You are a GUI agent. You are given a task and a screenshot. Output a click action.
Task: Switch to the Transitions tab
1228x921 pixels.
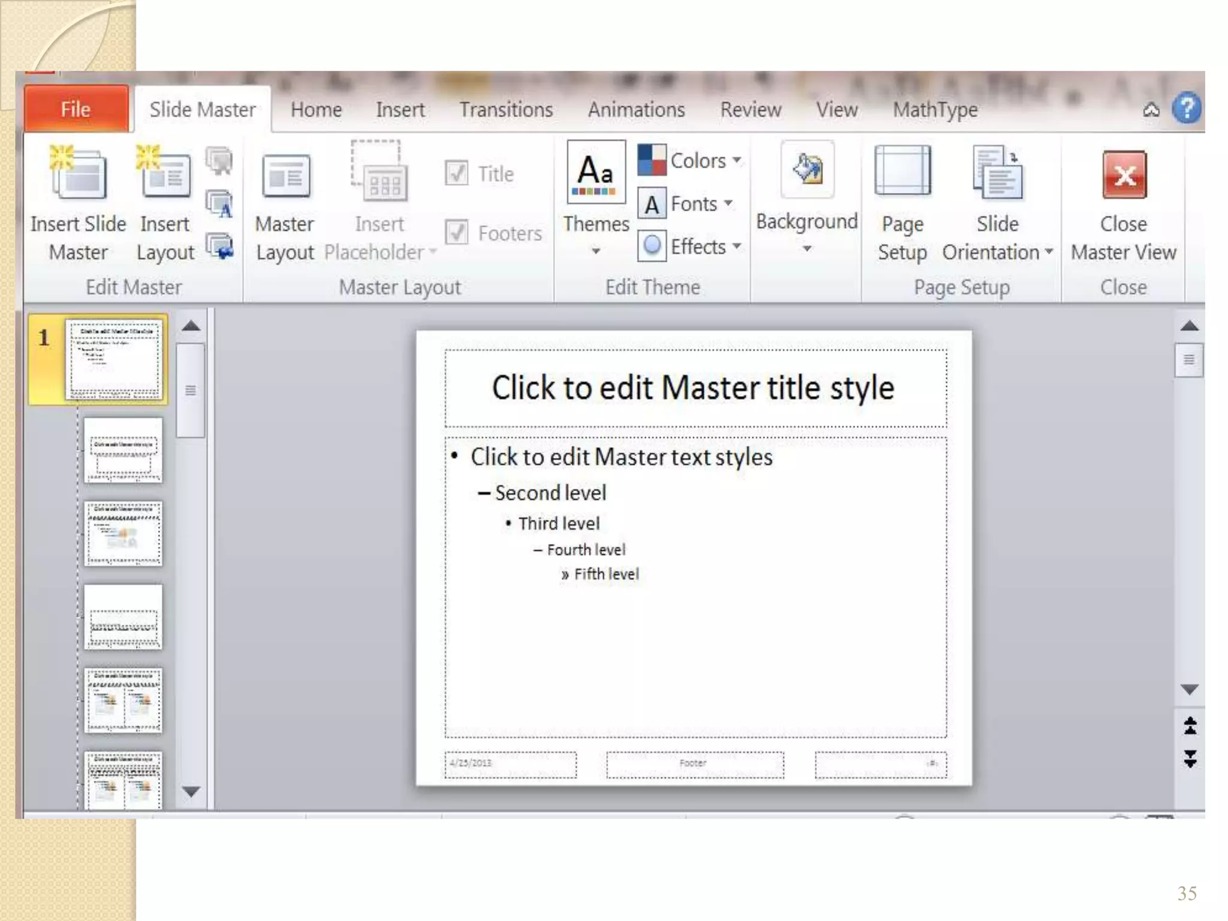[506, 110]
